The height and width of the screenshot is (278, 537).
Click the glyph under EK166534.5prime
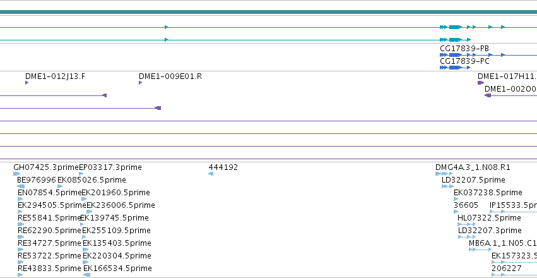point(86,275)
